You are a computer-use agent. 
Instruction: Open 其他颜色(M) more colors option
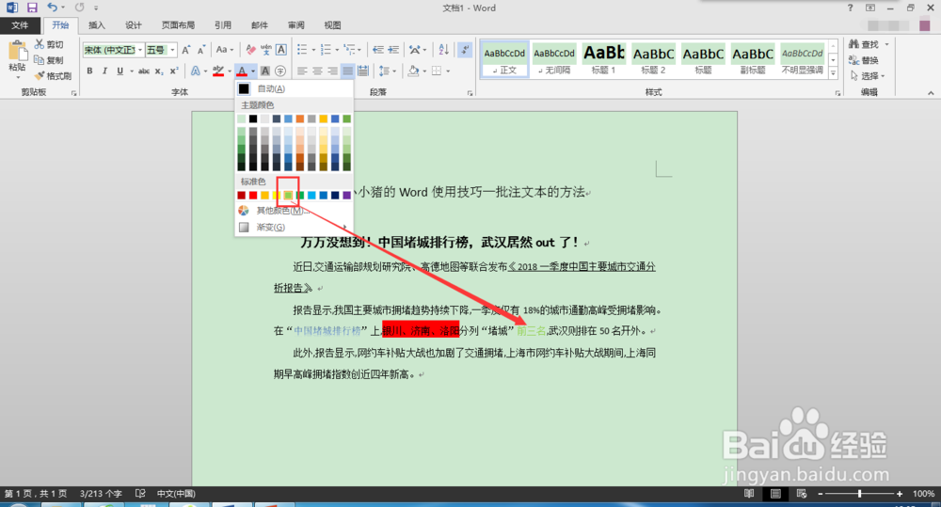click(294, 211)
